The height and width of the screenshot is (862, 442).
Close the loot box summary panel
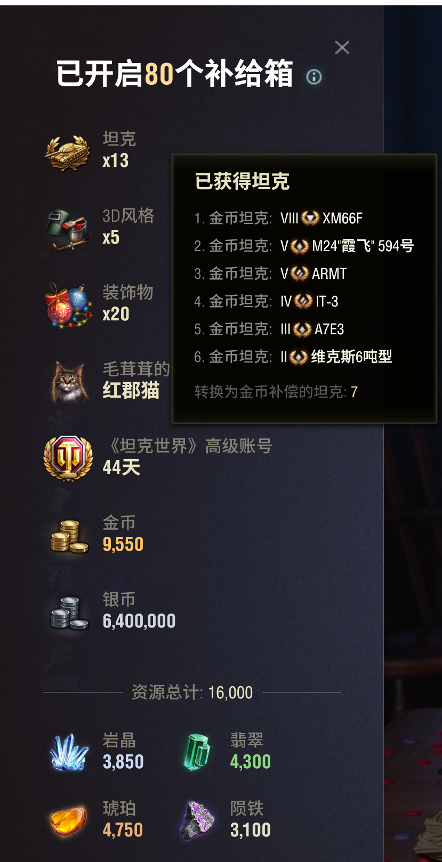[342, 47]
